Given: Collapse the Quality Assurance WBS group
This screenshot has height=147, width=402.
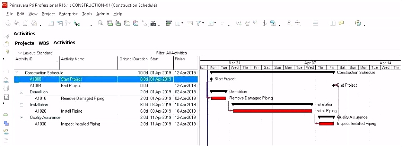Looking at the screenshot, I should (x=22, y=118).
